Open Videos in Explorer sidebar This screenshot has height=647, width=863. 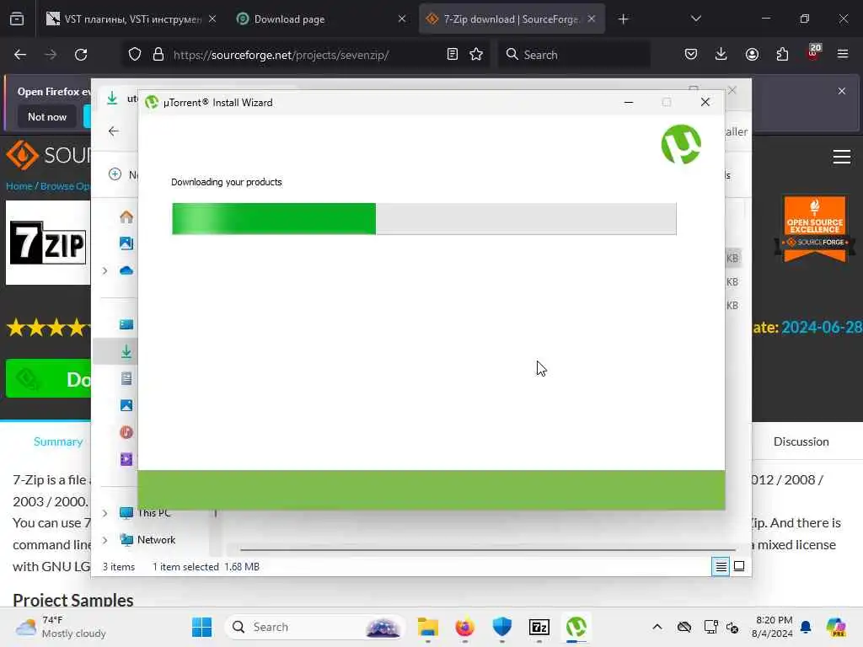[126, 459]
